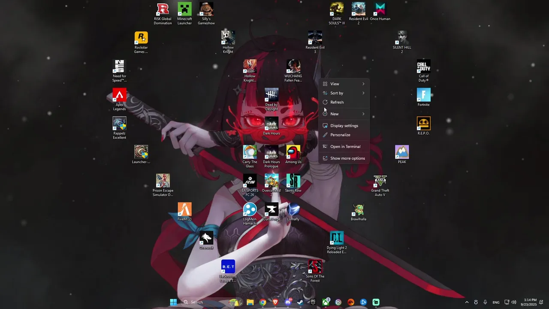Select the Rappelz Excellent desktop shortcut
This screenshot has width=549, height=309.
click(x=119, y=128)
